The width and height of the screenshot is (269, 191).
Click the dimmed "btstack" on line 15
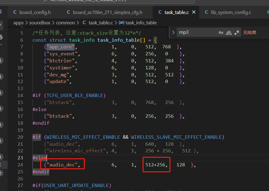(59, 102)
